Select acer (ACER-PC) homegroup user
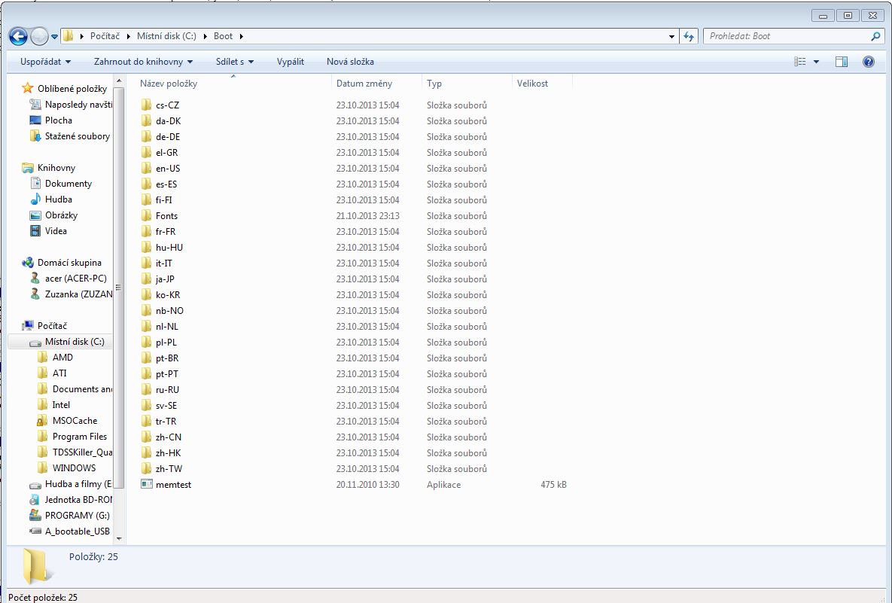 pos(76,279)
